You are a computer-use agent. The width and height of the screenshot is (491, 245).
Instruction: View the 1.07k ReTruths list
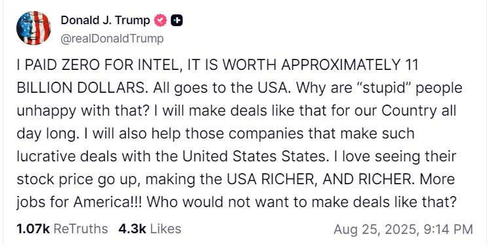click(62, 229)
